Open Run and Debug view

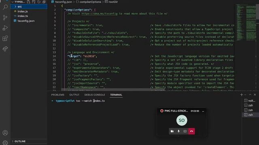pyautogui.click(x=5, y=28)
